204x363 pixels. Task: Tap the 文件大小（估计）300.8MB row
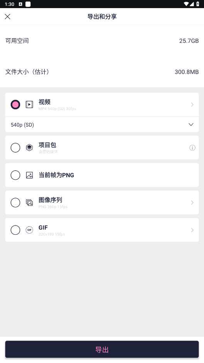102,72
